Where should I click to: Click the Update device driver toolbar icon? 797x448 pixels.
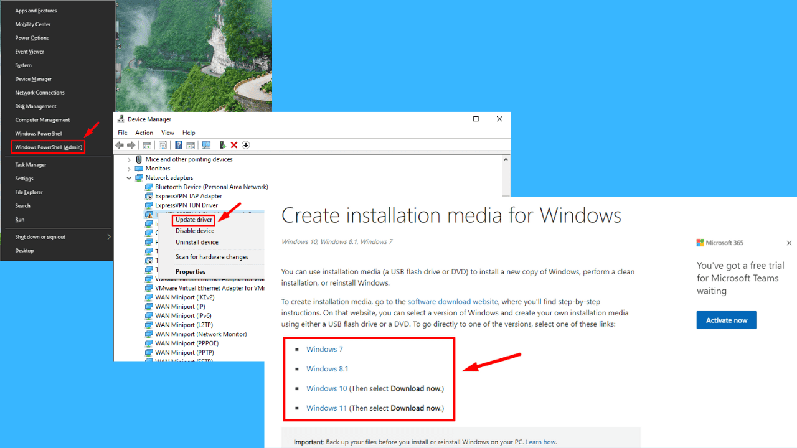pyautogui.click(x=222, y=145)
